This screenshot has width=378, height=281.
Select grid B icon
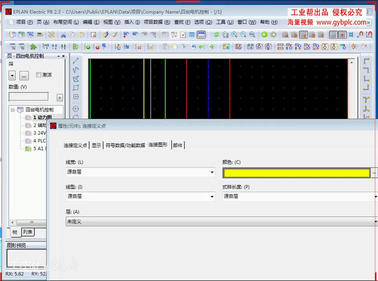294,35
